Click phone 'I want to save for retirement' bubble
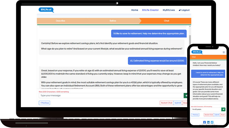229x128 pixels. [208, 74]
